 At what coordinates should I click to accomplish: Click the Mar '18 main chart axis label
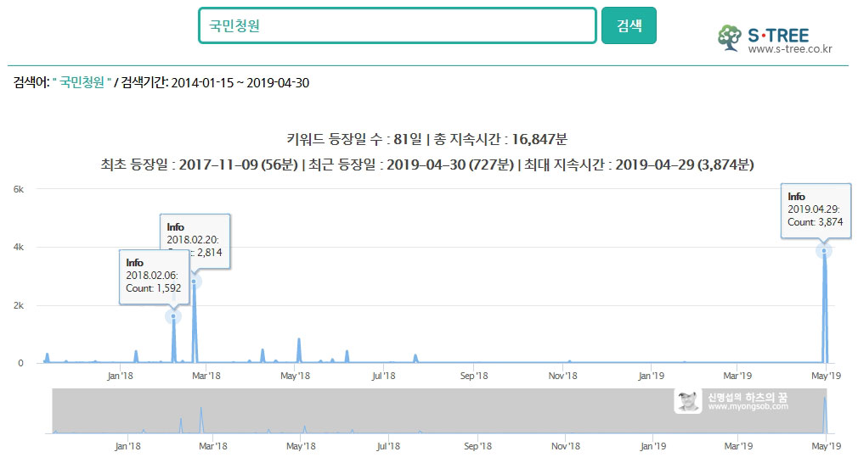click(206, 376)
